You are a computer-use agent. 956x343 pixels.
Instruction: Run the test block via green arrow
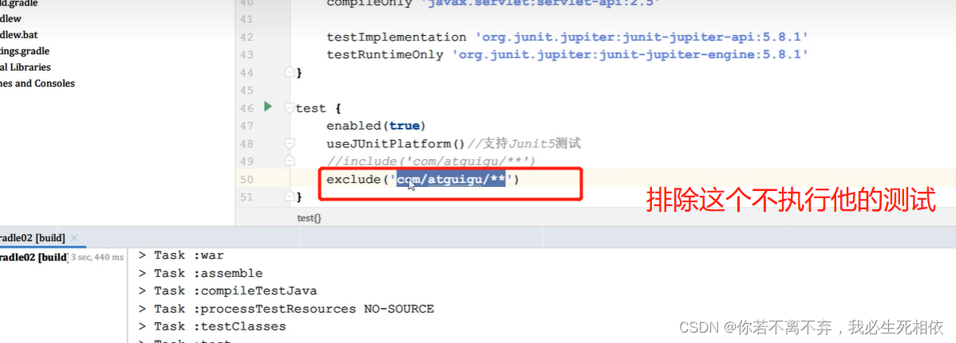[267, 107]
